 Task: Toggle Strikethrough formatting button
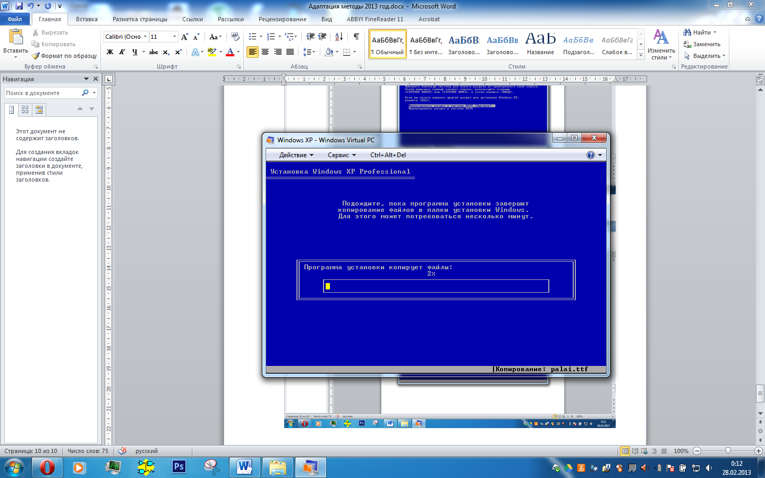pyautogui.click(x=154, y=52)
